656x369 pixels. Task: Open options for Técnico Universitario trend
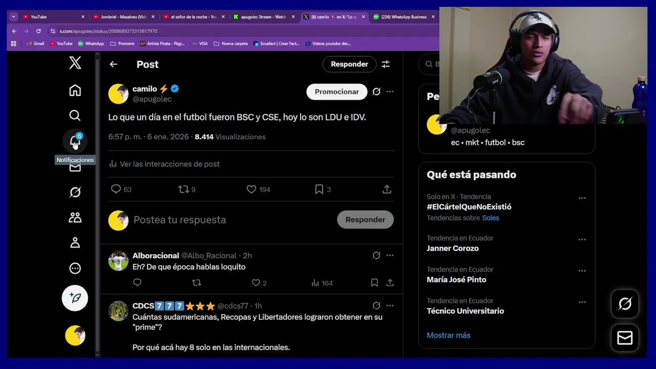pos(582,302)
